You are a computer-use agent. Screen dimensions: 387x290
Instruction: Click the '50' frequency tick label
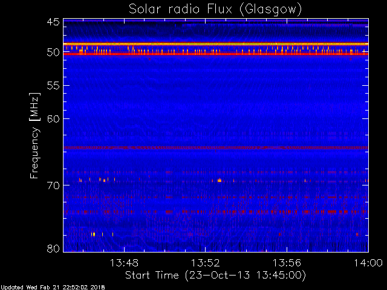(x=53, y=52)
